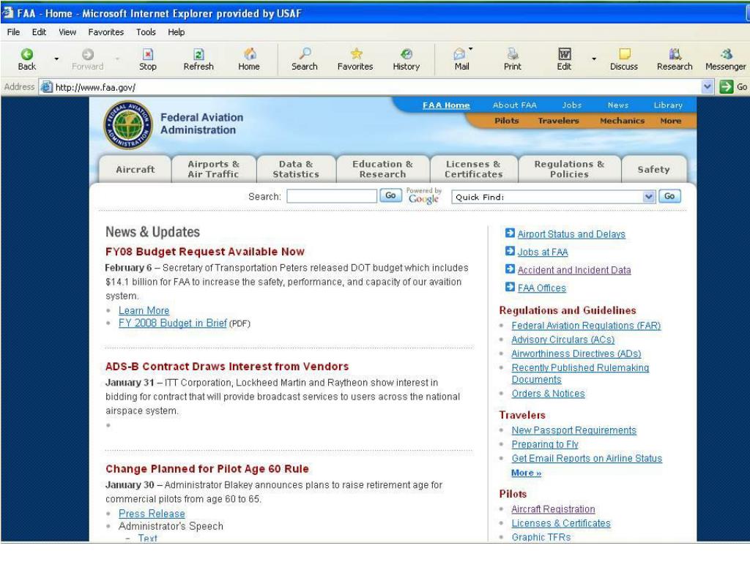Click the arrow icon beside FAA Offices
Viewport: 750px width, 562px height.
(510, 287)
